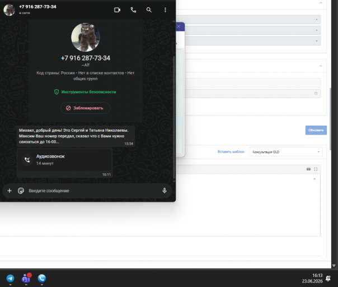
Task: Open the Консультация OLD template dropdown
Action: click(x=286, y=152)
